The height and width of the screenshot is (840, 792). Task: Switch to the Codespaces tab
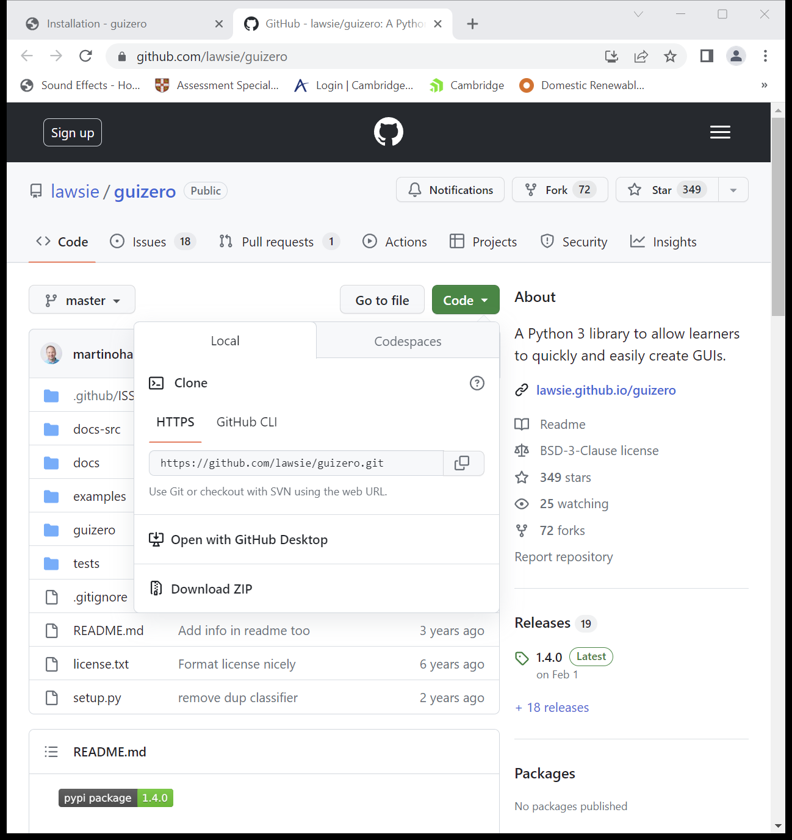point(408,341)
